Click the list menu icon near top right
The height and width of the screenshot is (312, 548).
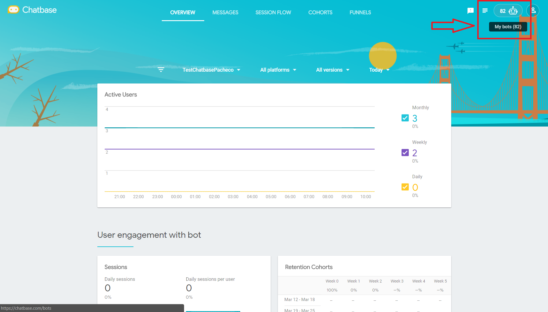pos(485,10)
